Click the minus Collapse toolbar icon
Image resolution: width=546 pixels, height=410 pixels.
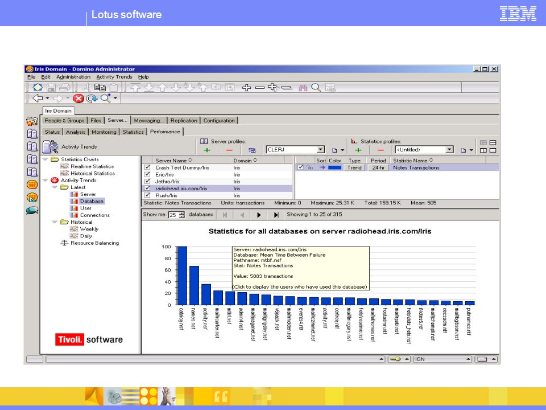(260, 88)
